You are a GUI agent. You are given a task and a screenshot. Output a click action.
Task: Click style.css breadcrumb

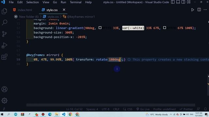(53, 17)
